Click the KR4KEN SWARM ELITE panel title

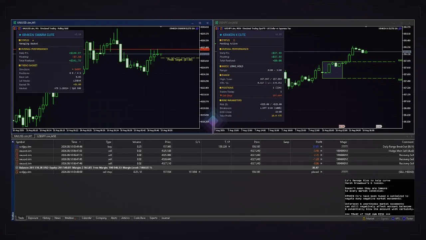click(x=39, y=35)
